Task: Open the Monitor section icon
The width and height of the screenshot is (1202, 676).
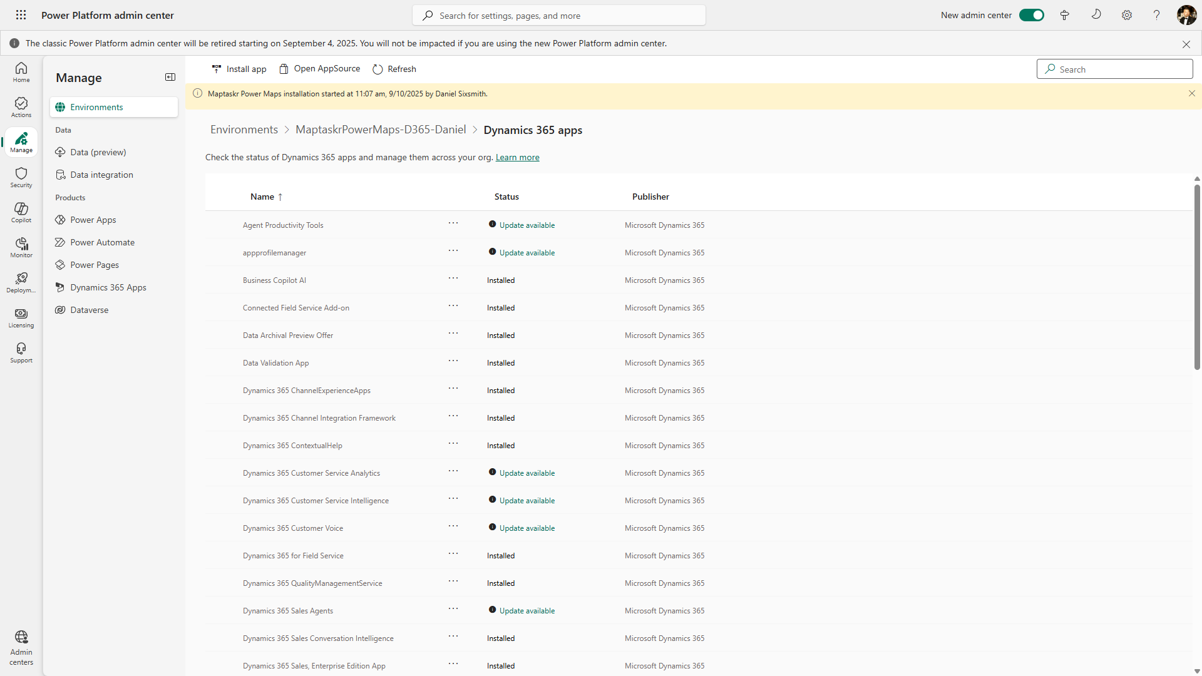Action: tap(21, 247)
